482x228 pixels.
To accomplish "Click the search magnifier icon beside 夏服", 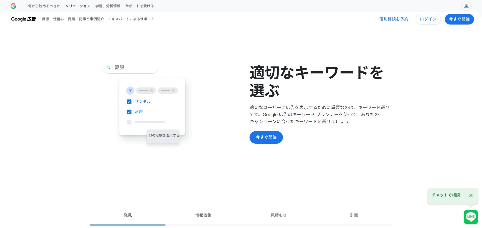I will coord(108,67).
